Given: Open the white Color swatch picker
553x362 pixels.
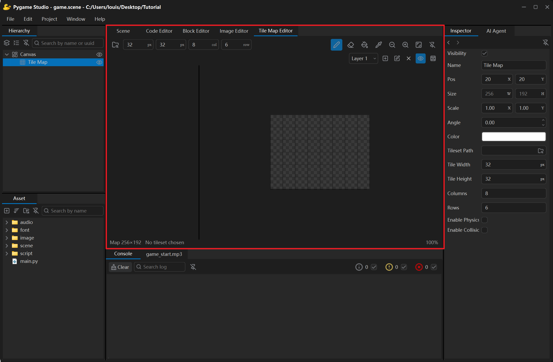Looking at the screenshot, I should tap(514, 136).
